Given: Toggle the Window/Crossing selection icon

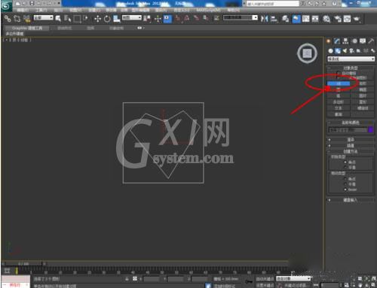Looking at the screenshot, I should point(85,19).
